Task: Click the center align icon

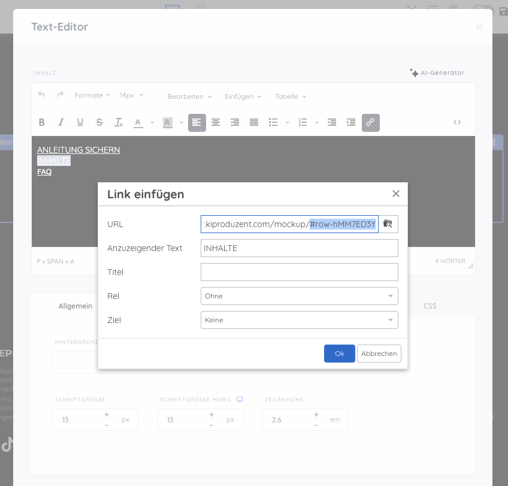Action: point(216,122)
